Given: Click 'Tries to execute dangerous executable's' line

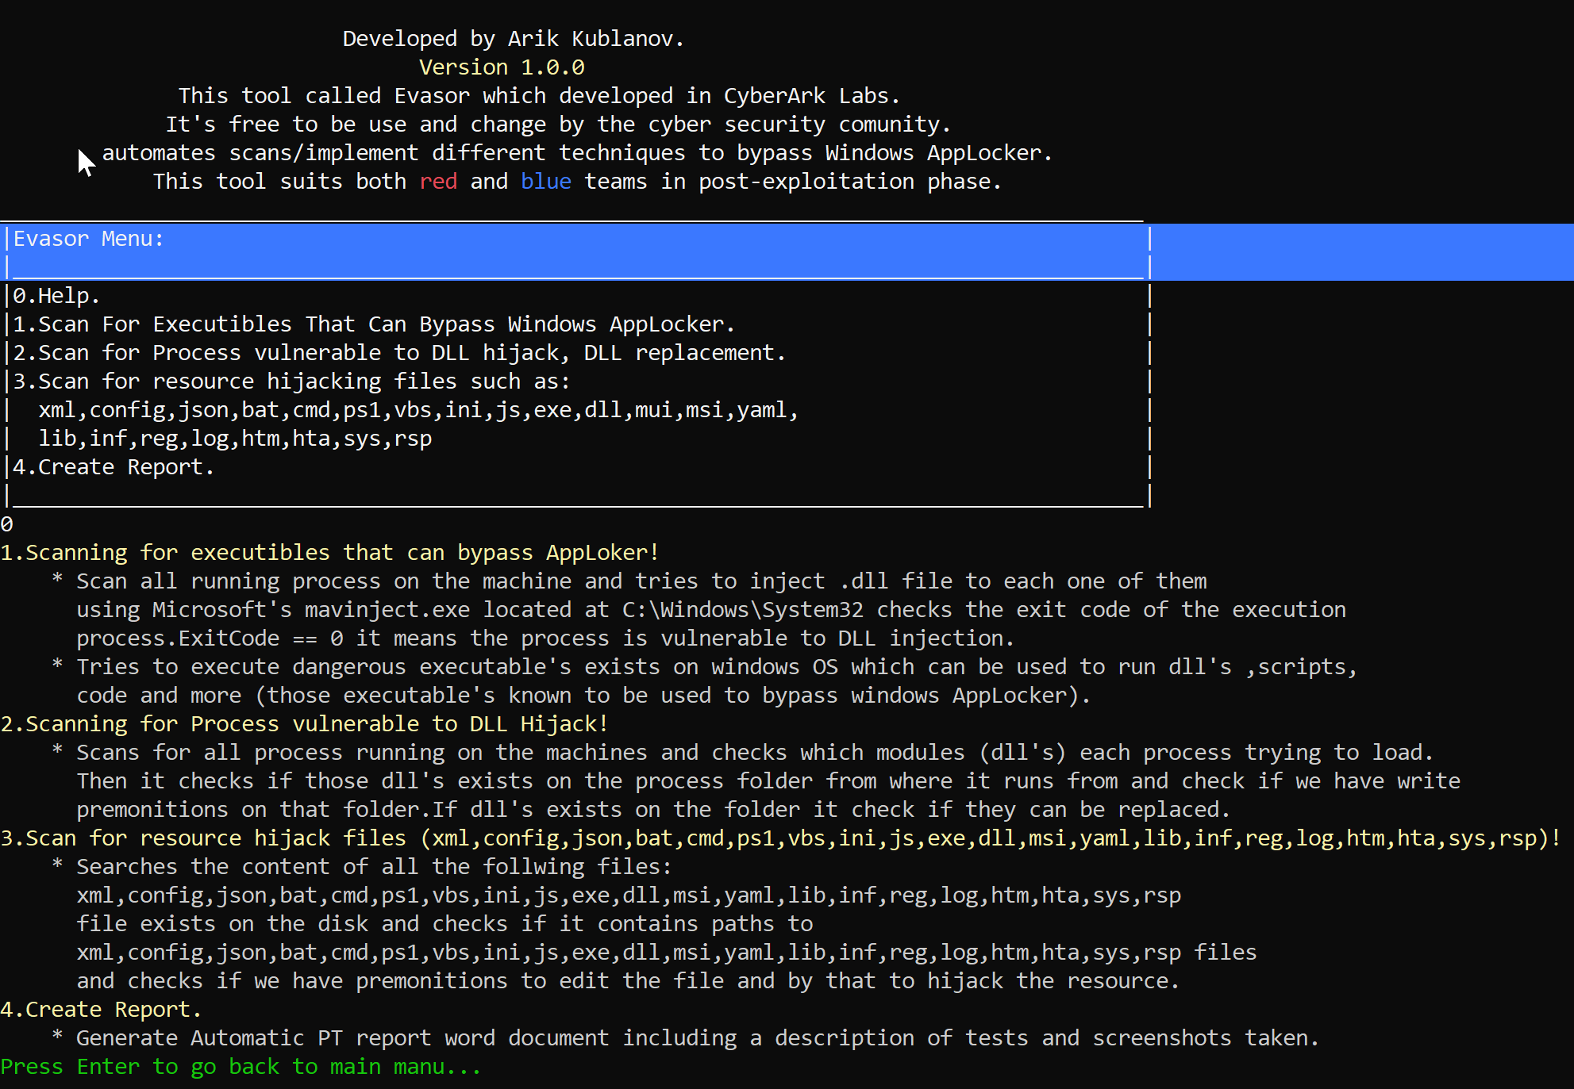Looking at the screenshot, I should tap(717, 667).
